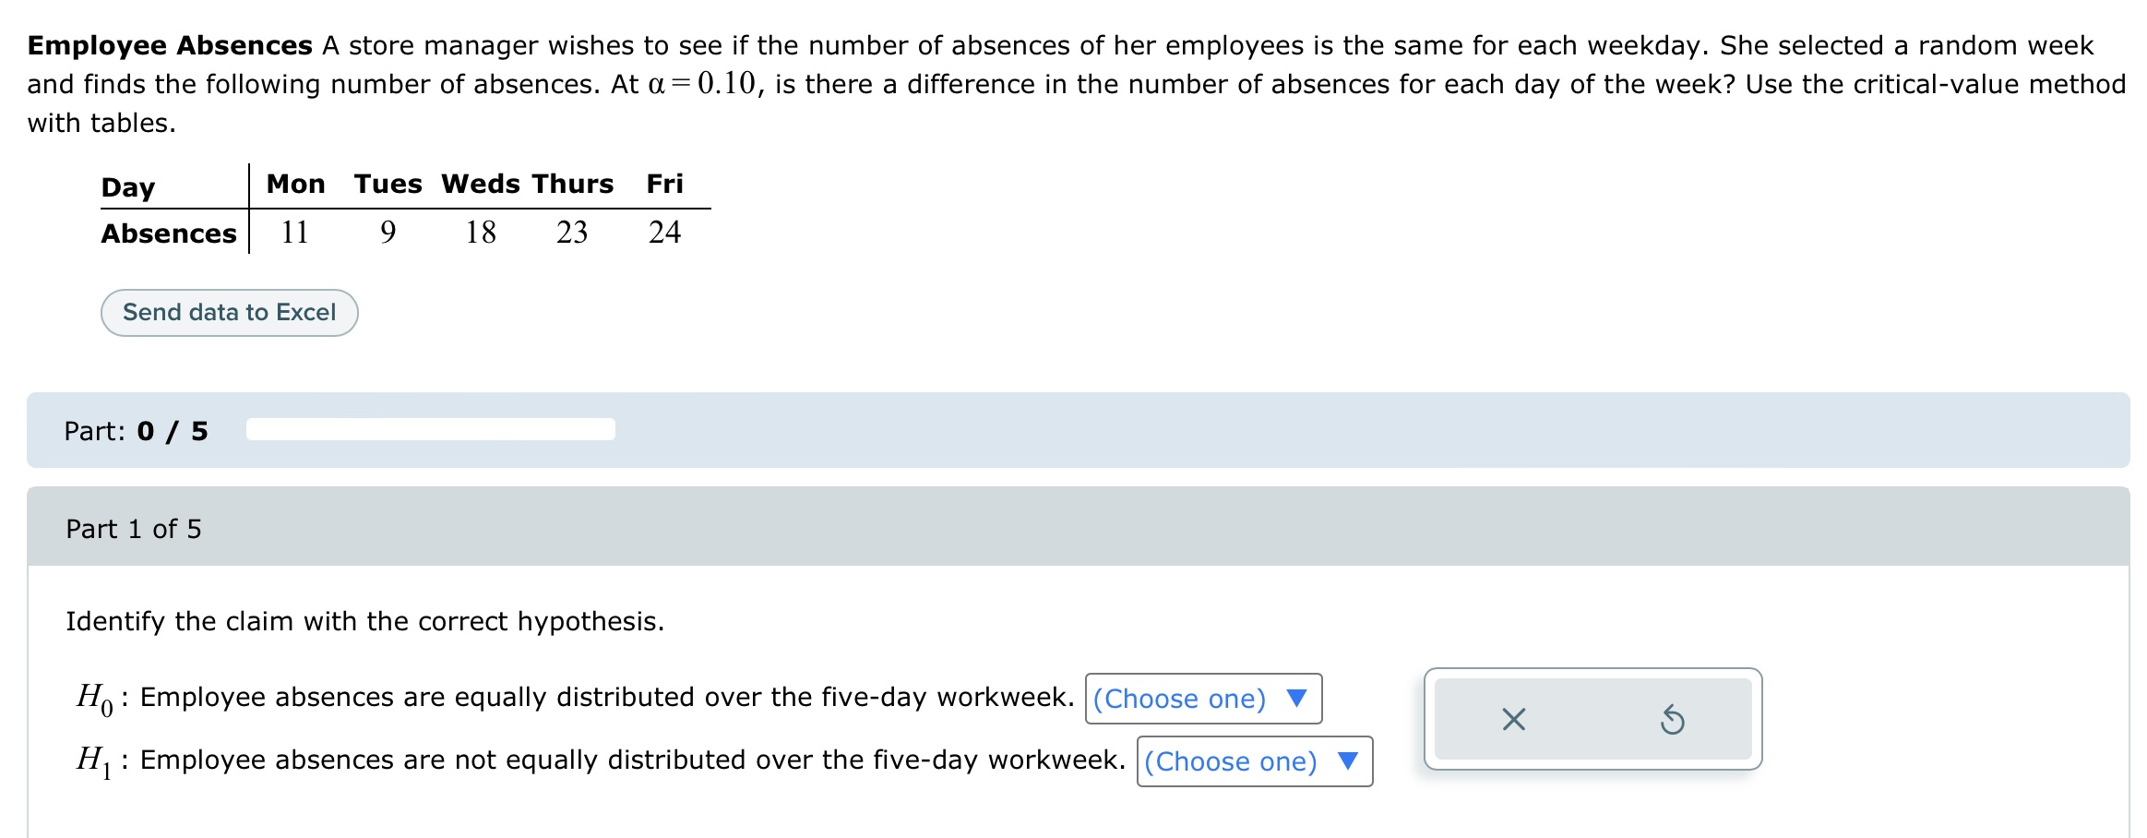
Task: Expand the hypothesis dropdown next to H0 statement
Action: click(x=1202, y=699)
